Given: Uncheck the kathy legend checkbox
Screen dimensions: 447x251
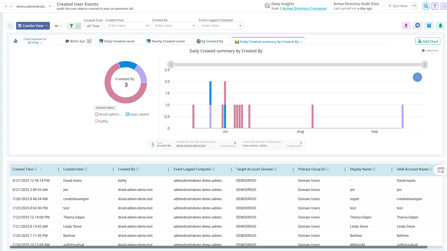Looking at the screenshot, I should click(97, 121).
